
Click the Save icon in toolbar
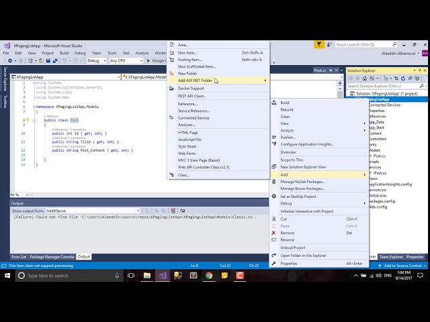point(48,60)
